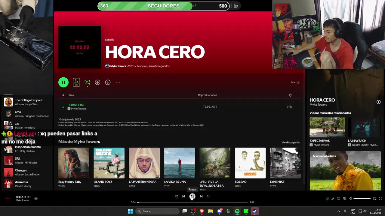Adjust the volume slider
The image size is (385, 216).
[362, 199]
